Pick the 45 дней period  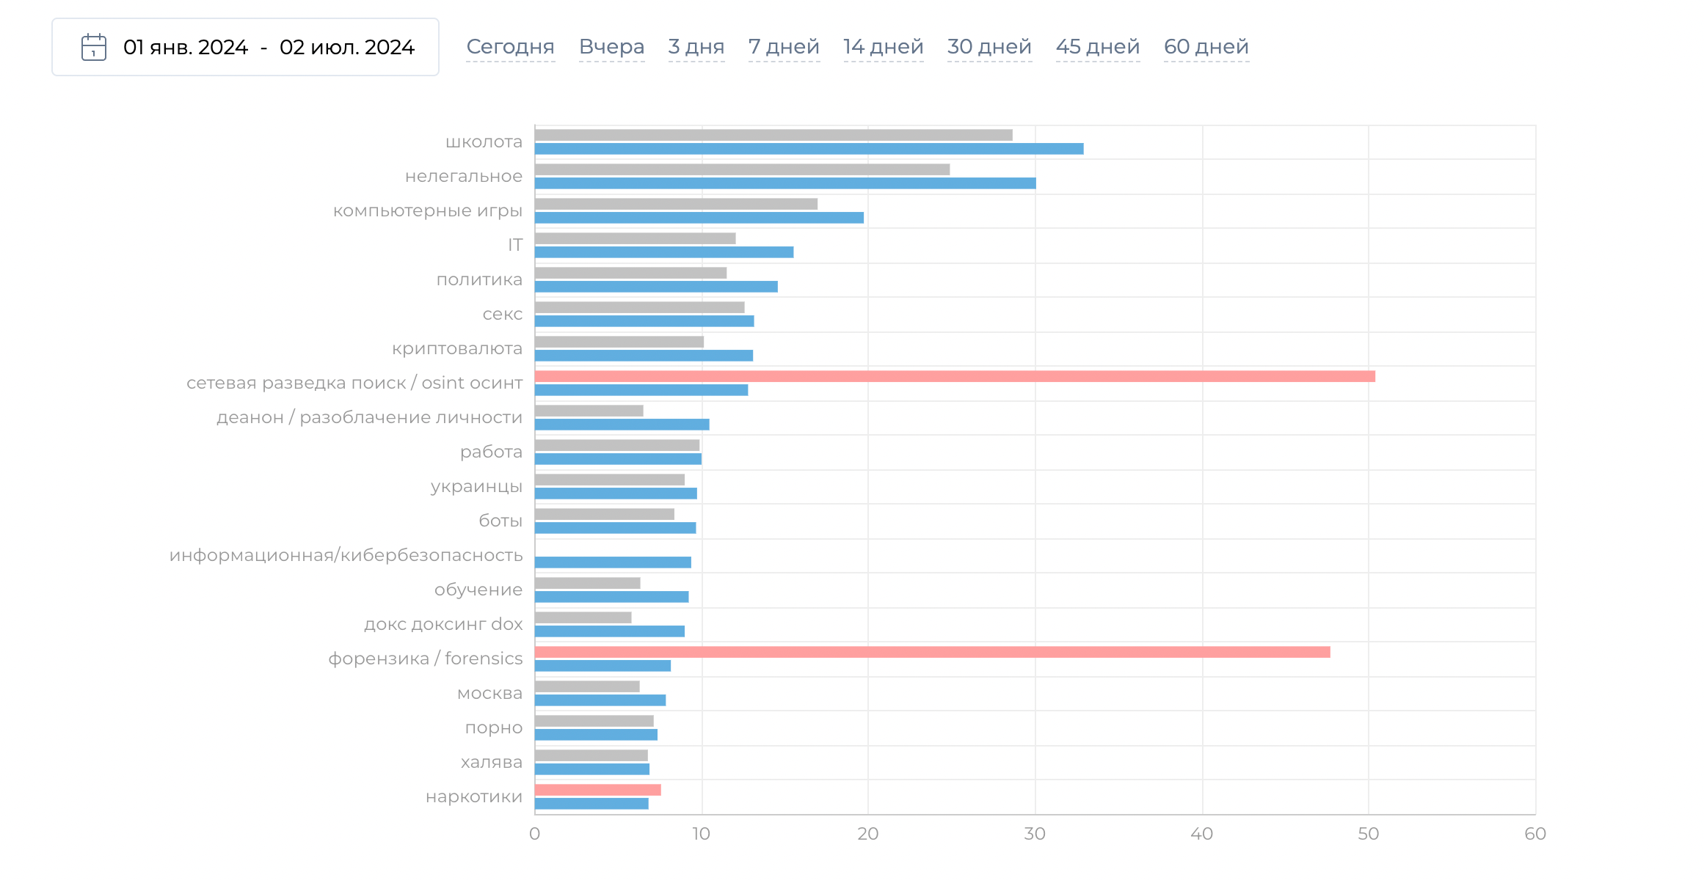click(x=1098, y=47)
